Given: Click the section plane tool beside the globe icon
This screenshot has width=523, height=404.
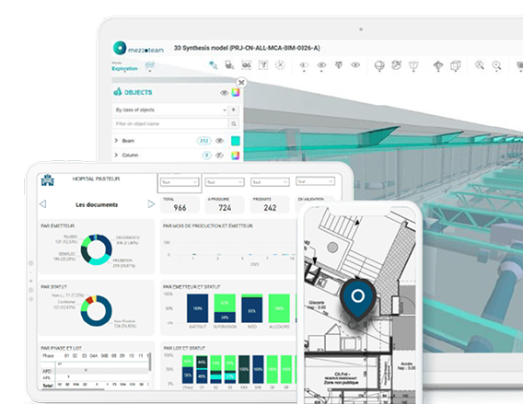Looking at the screenshot, I should point(396,65).
